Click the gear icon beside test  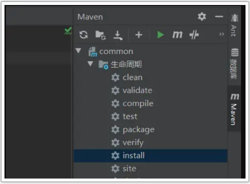(116, 116)
